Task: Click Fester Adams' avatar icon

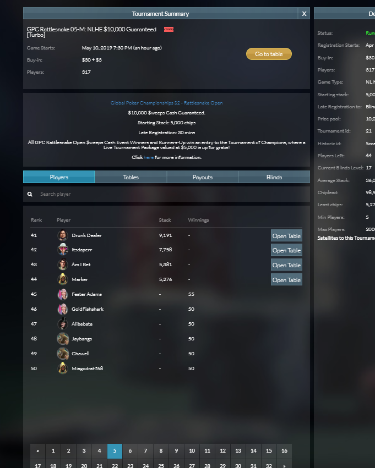Action: (x=62, y=294)
